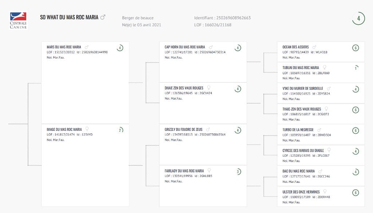This screenshot has height=213, width=373.
Task: Click the rating circle on MARS DU MAS ROC MARIA card
Action: tap(120, 48)
